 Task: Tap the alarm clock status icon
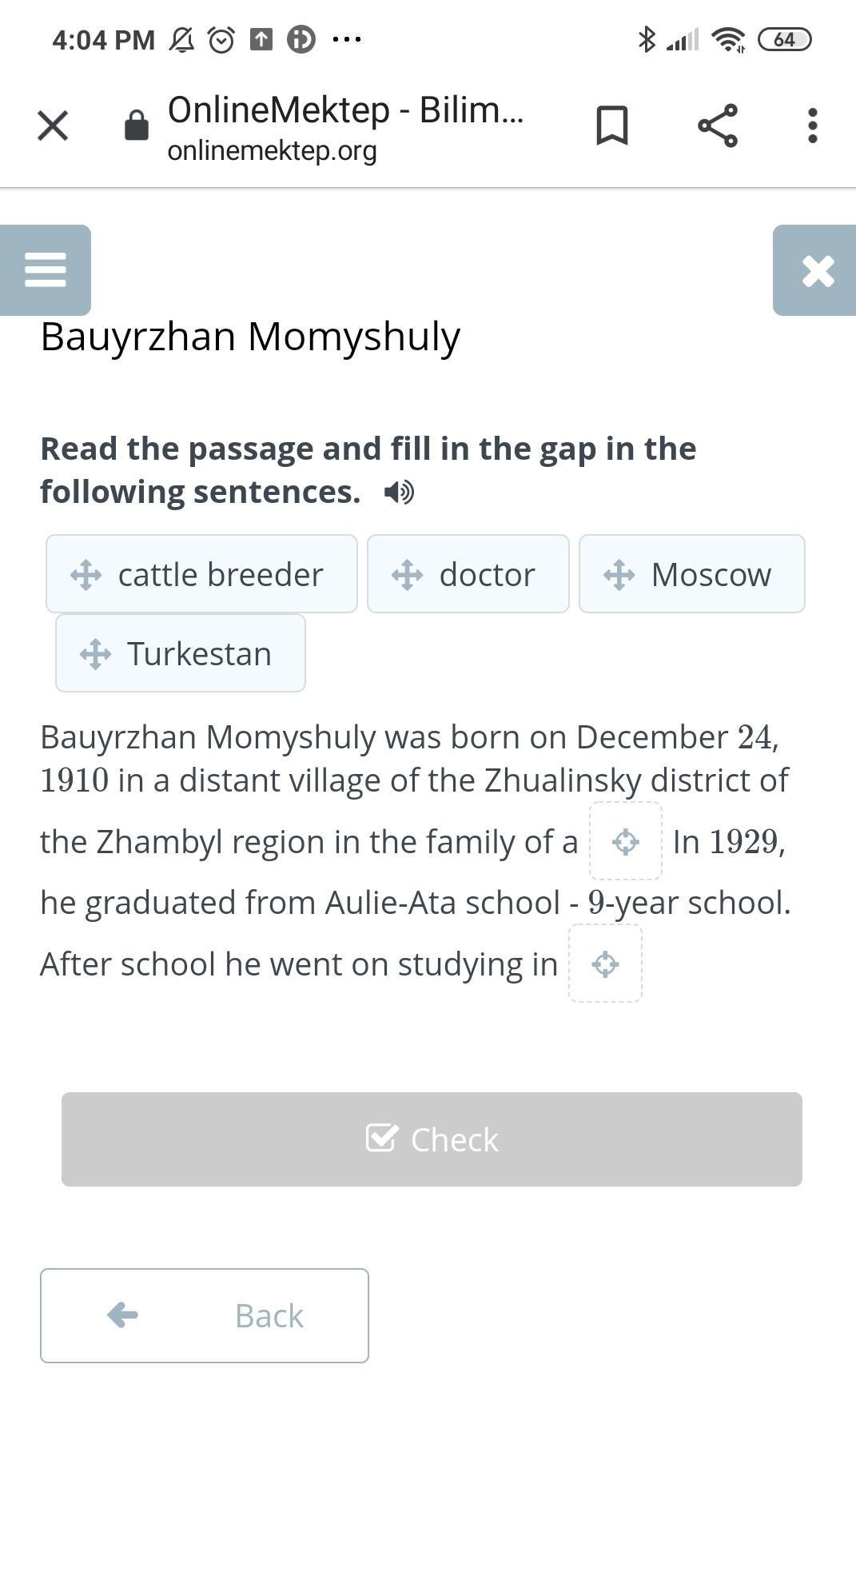(221, 39)
